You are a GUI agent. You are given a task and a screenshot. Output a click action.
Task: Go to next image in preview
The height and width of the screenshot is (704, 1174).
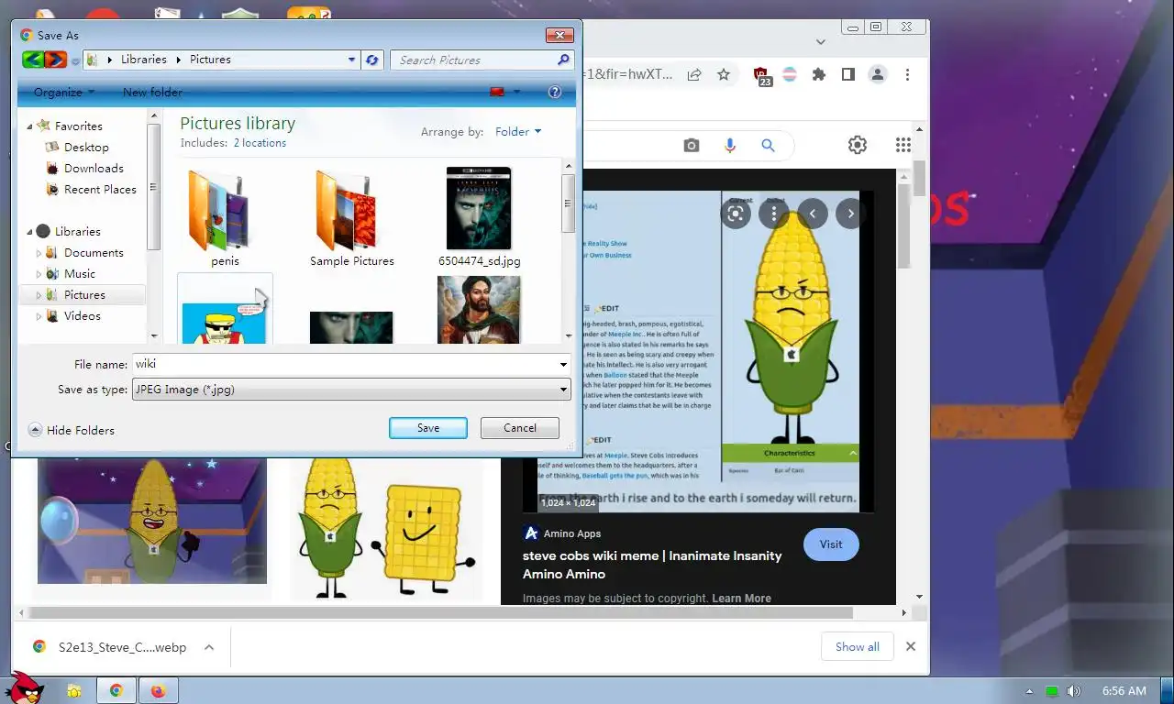point(851,214)
